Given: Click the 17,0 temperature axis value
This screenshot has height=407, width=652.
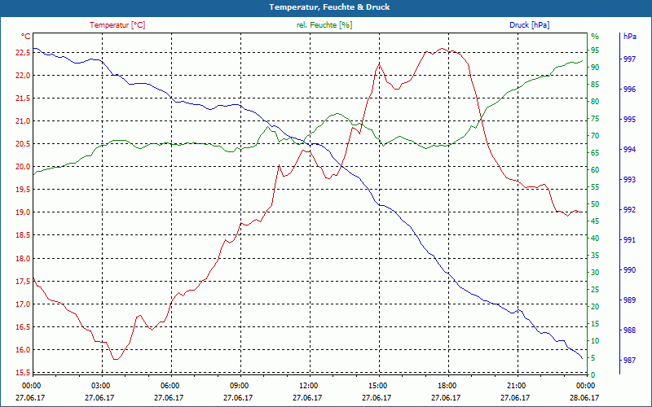Looking at the screenshot, I should coord(24,304).
